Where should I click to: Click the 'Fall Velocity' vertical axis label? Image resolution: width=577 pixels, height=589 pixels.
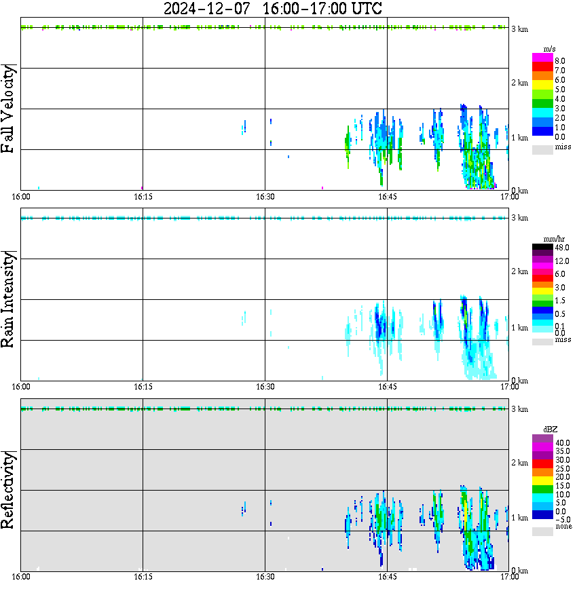coord(10,109)
